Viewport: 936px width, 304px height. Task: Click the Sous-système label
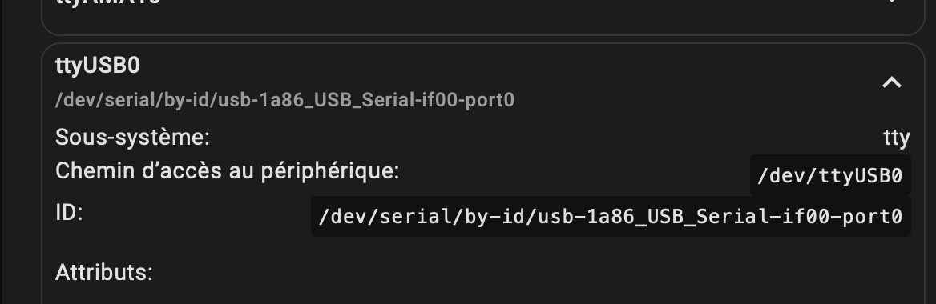click(132, 137)
